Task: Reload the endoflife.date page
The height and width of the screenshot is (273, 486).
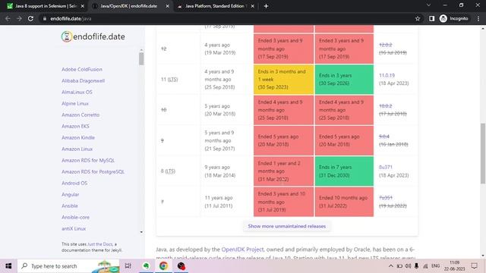Action: (x=30, y=18)
